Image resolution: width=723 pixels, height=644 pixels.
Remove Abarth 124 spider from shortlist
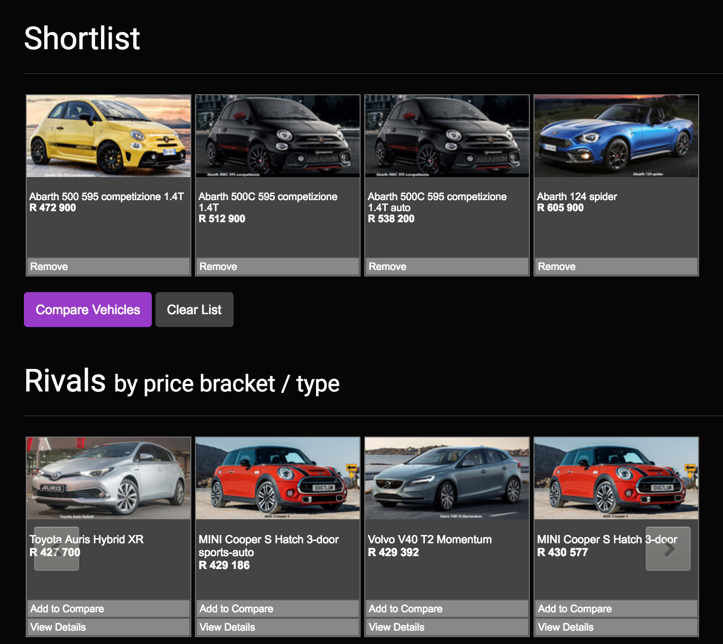pyautogui.click(x=616, y=266)
